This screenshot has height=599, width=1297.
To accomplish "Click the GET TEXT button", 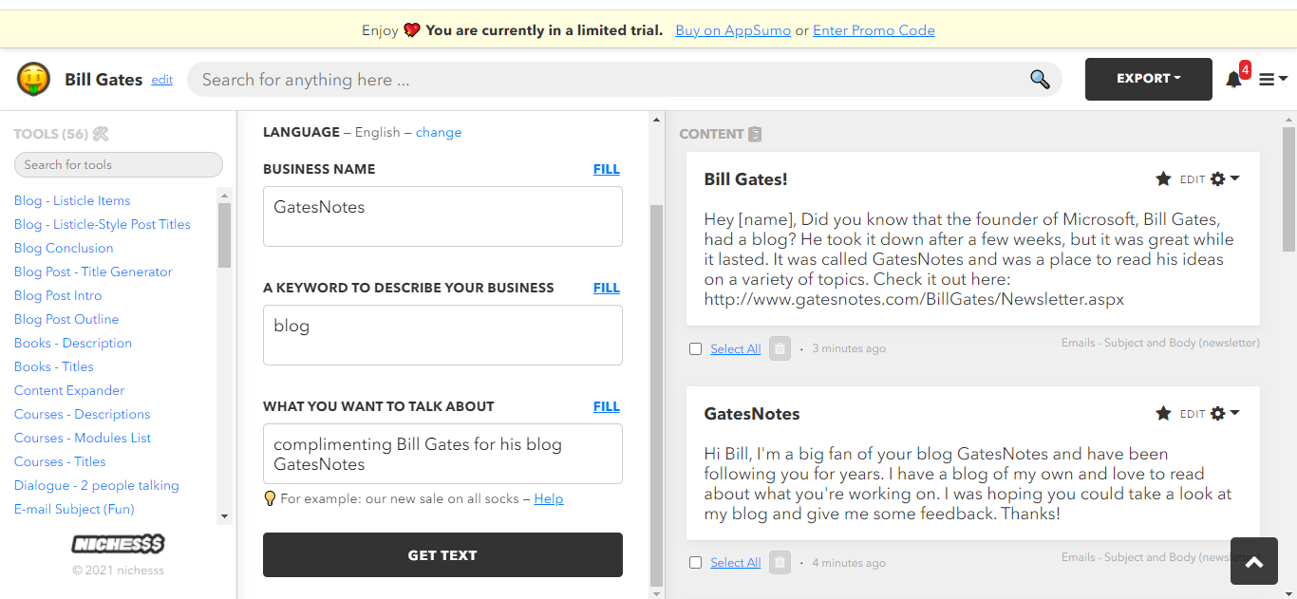I will pyautogui.click(x=442, y=555).
